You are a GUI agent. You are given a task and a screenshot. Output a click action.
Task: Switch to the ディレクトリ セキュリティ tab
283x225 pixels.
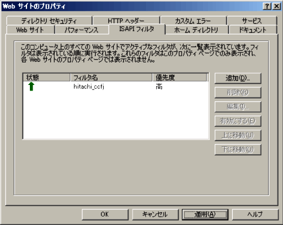(x=49, y=21)
